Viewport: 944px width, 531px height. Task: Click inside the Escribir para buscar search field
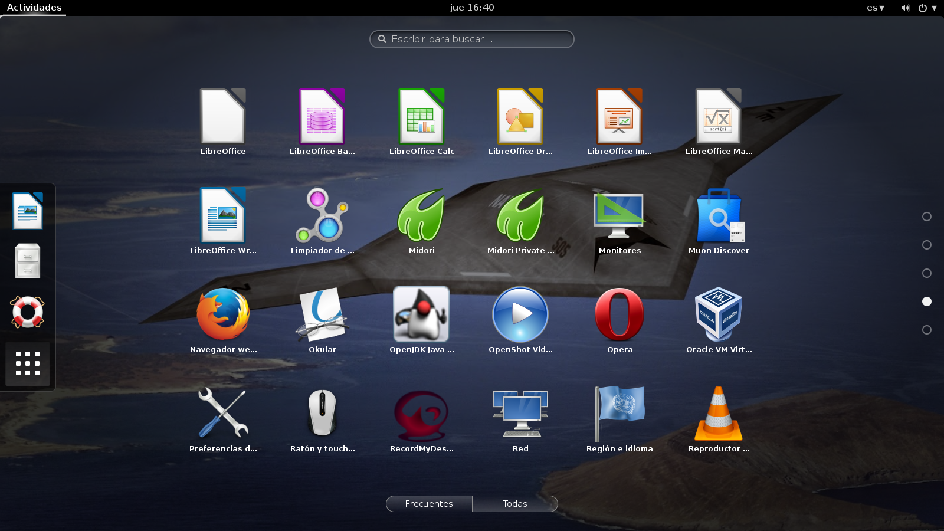[471, 39]
